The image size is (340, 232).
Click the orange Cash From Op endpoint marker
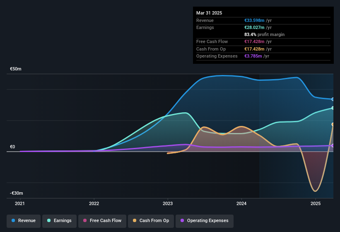coord(333,124)
